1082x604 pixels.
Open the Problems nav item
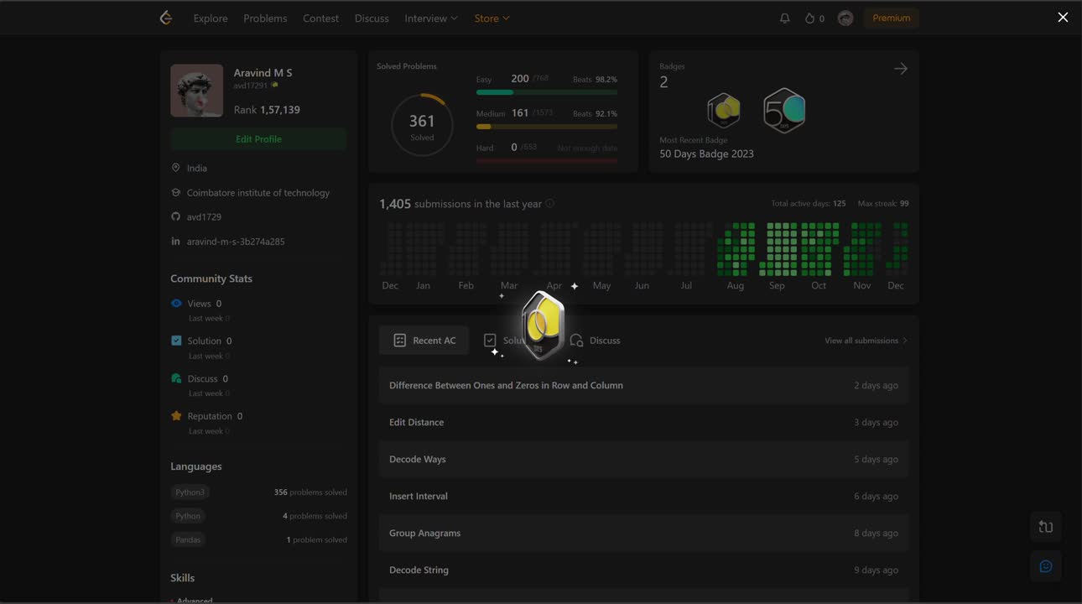(x=265, y=18)
